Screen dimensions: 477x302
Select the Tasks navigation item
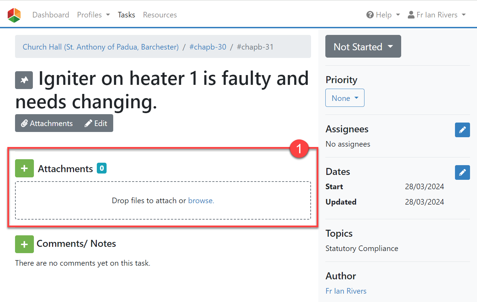127,15
